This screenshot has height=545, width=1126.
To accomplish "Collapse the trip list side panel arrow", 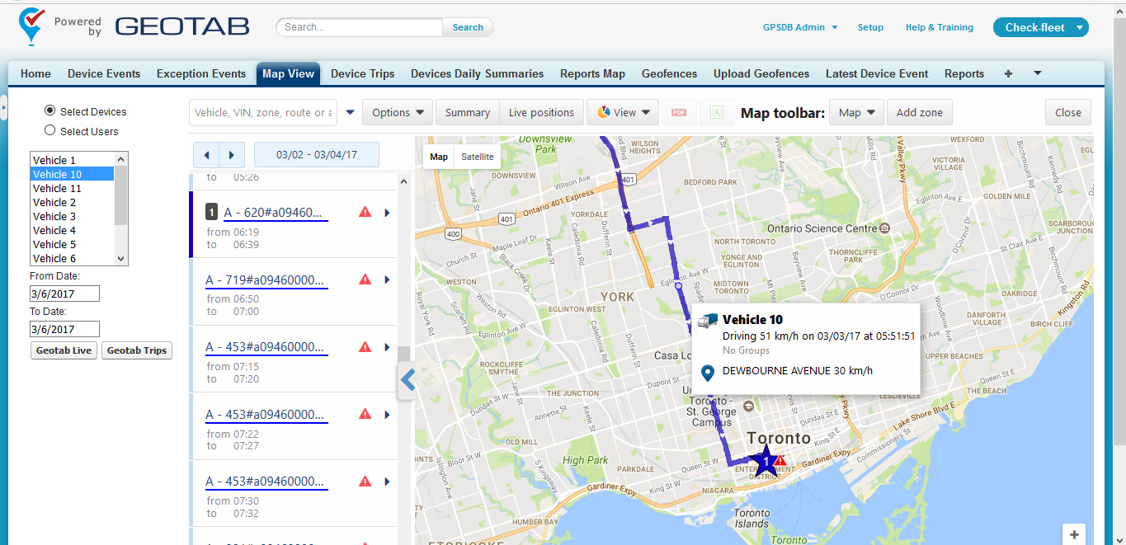I will coord(406,380).
